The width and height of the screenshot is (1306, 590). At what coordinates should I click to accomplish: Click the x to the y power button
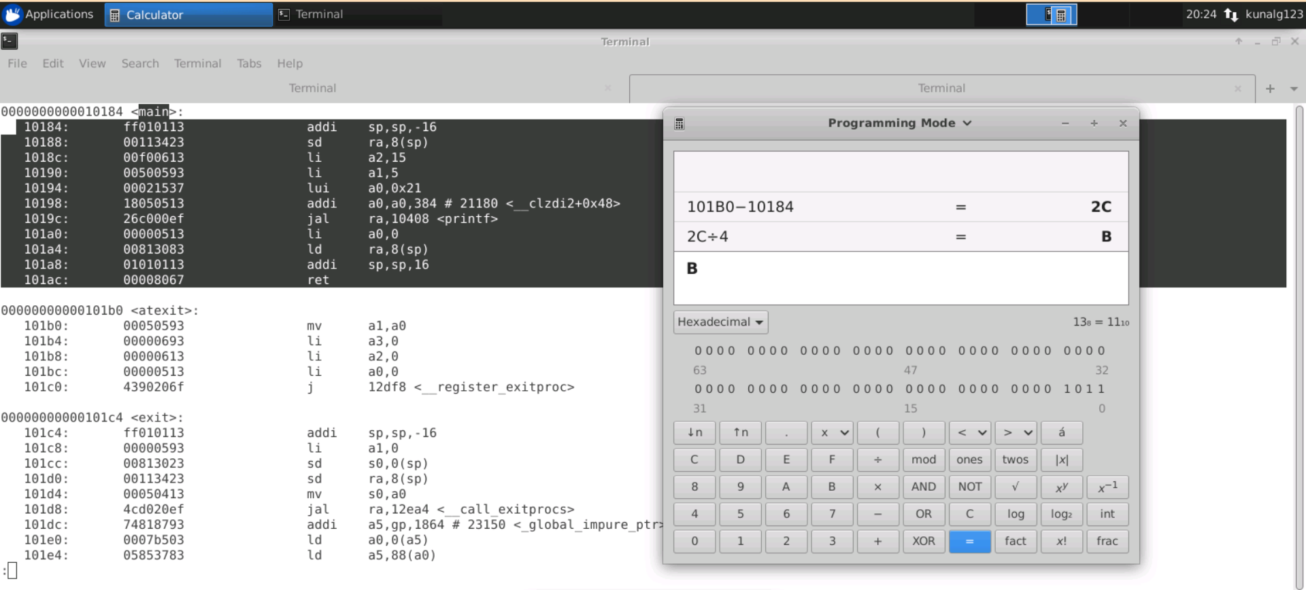pyautogui.click(x=1061, y=487)
